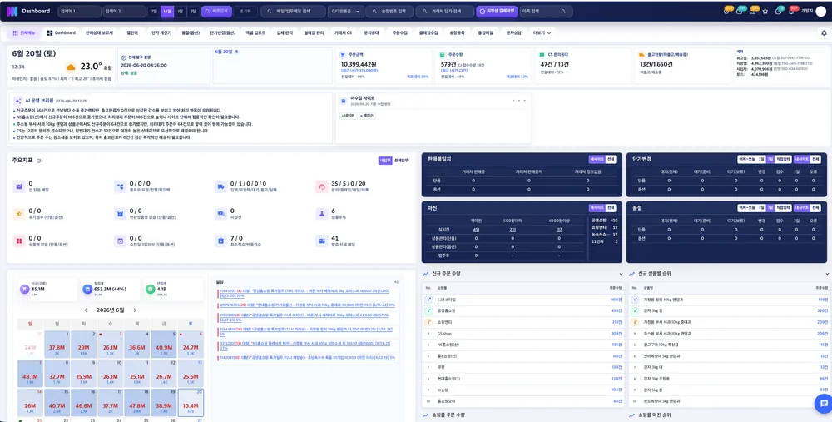Open the 전체메뉴 tab
832x422 pixels.
coord(23,33)
